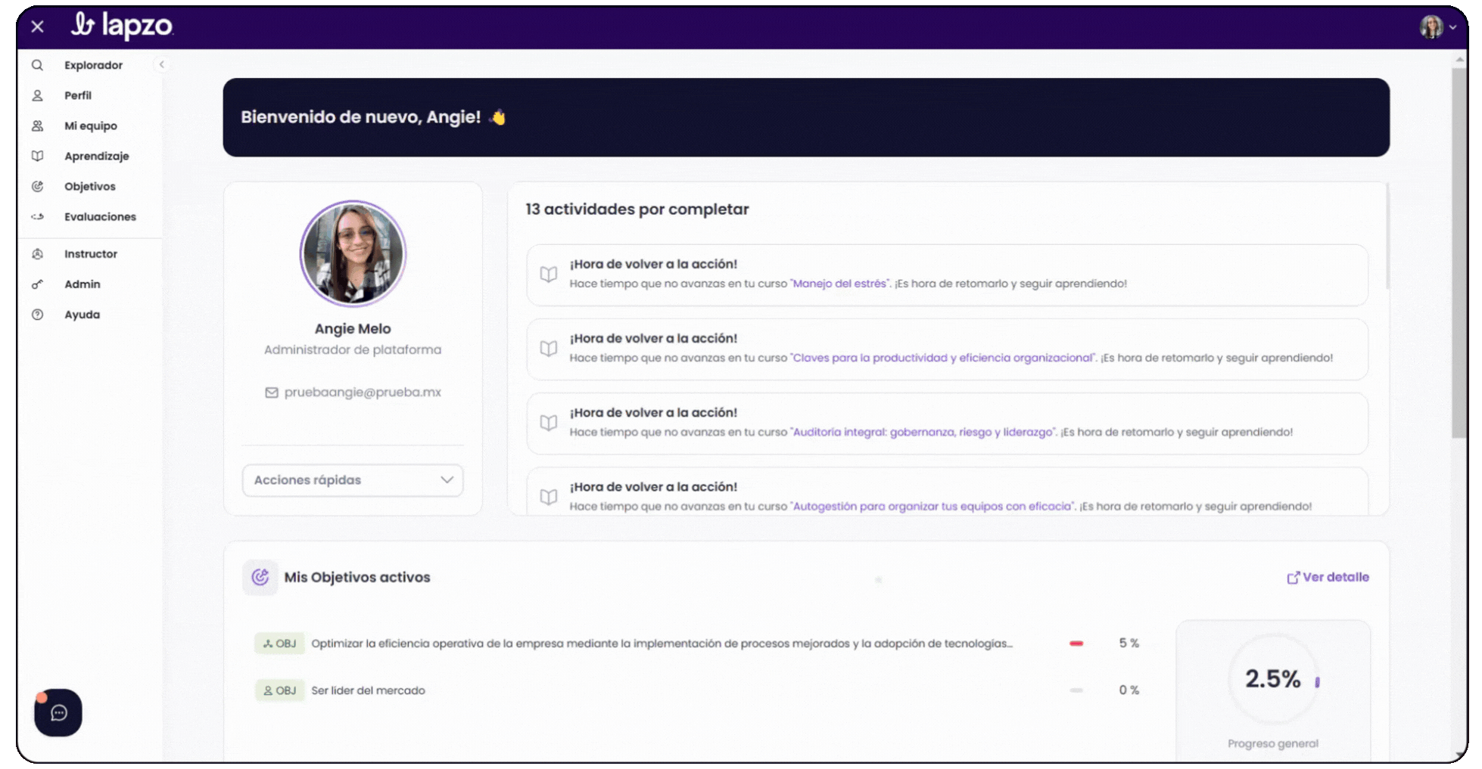1482x769 pixels.
Task: Click the lapzo logo
Action: (122, 25)
